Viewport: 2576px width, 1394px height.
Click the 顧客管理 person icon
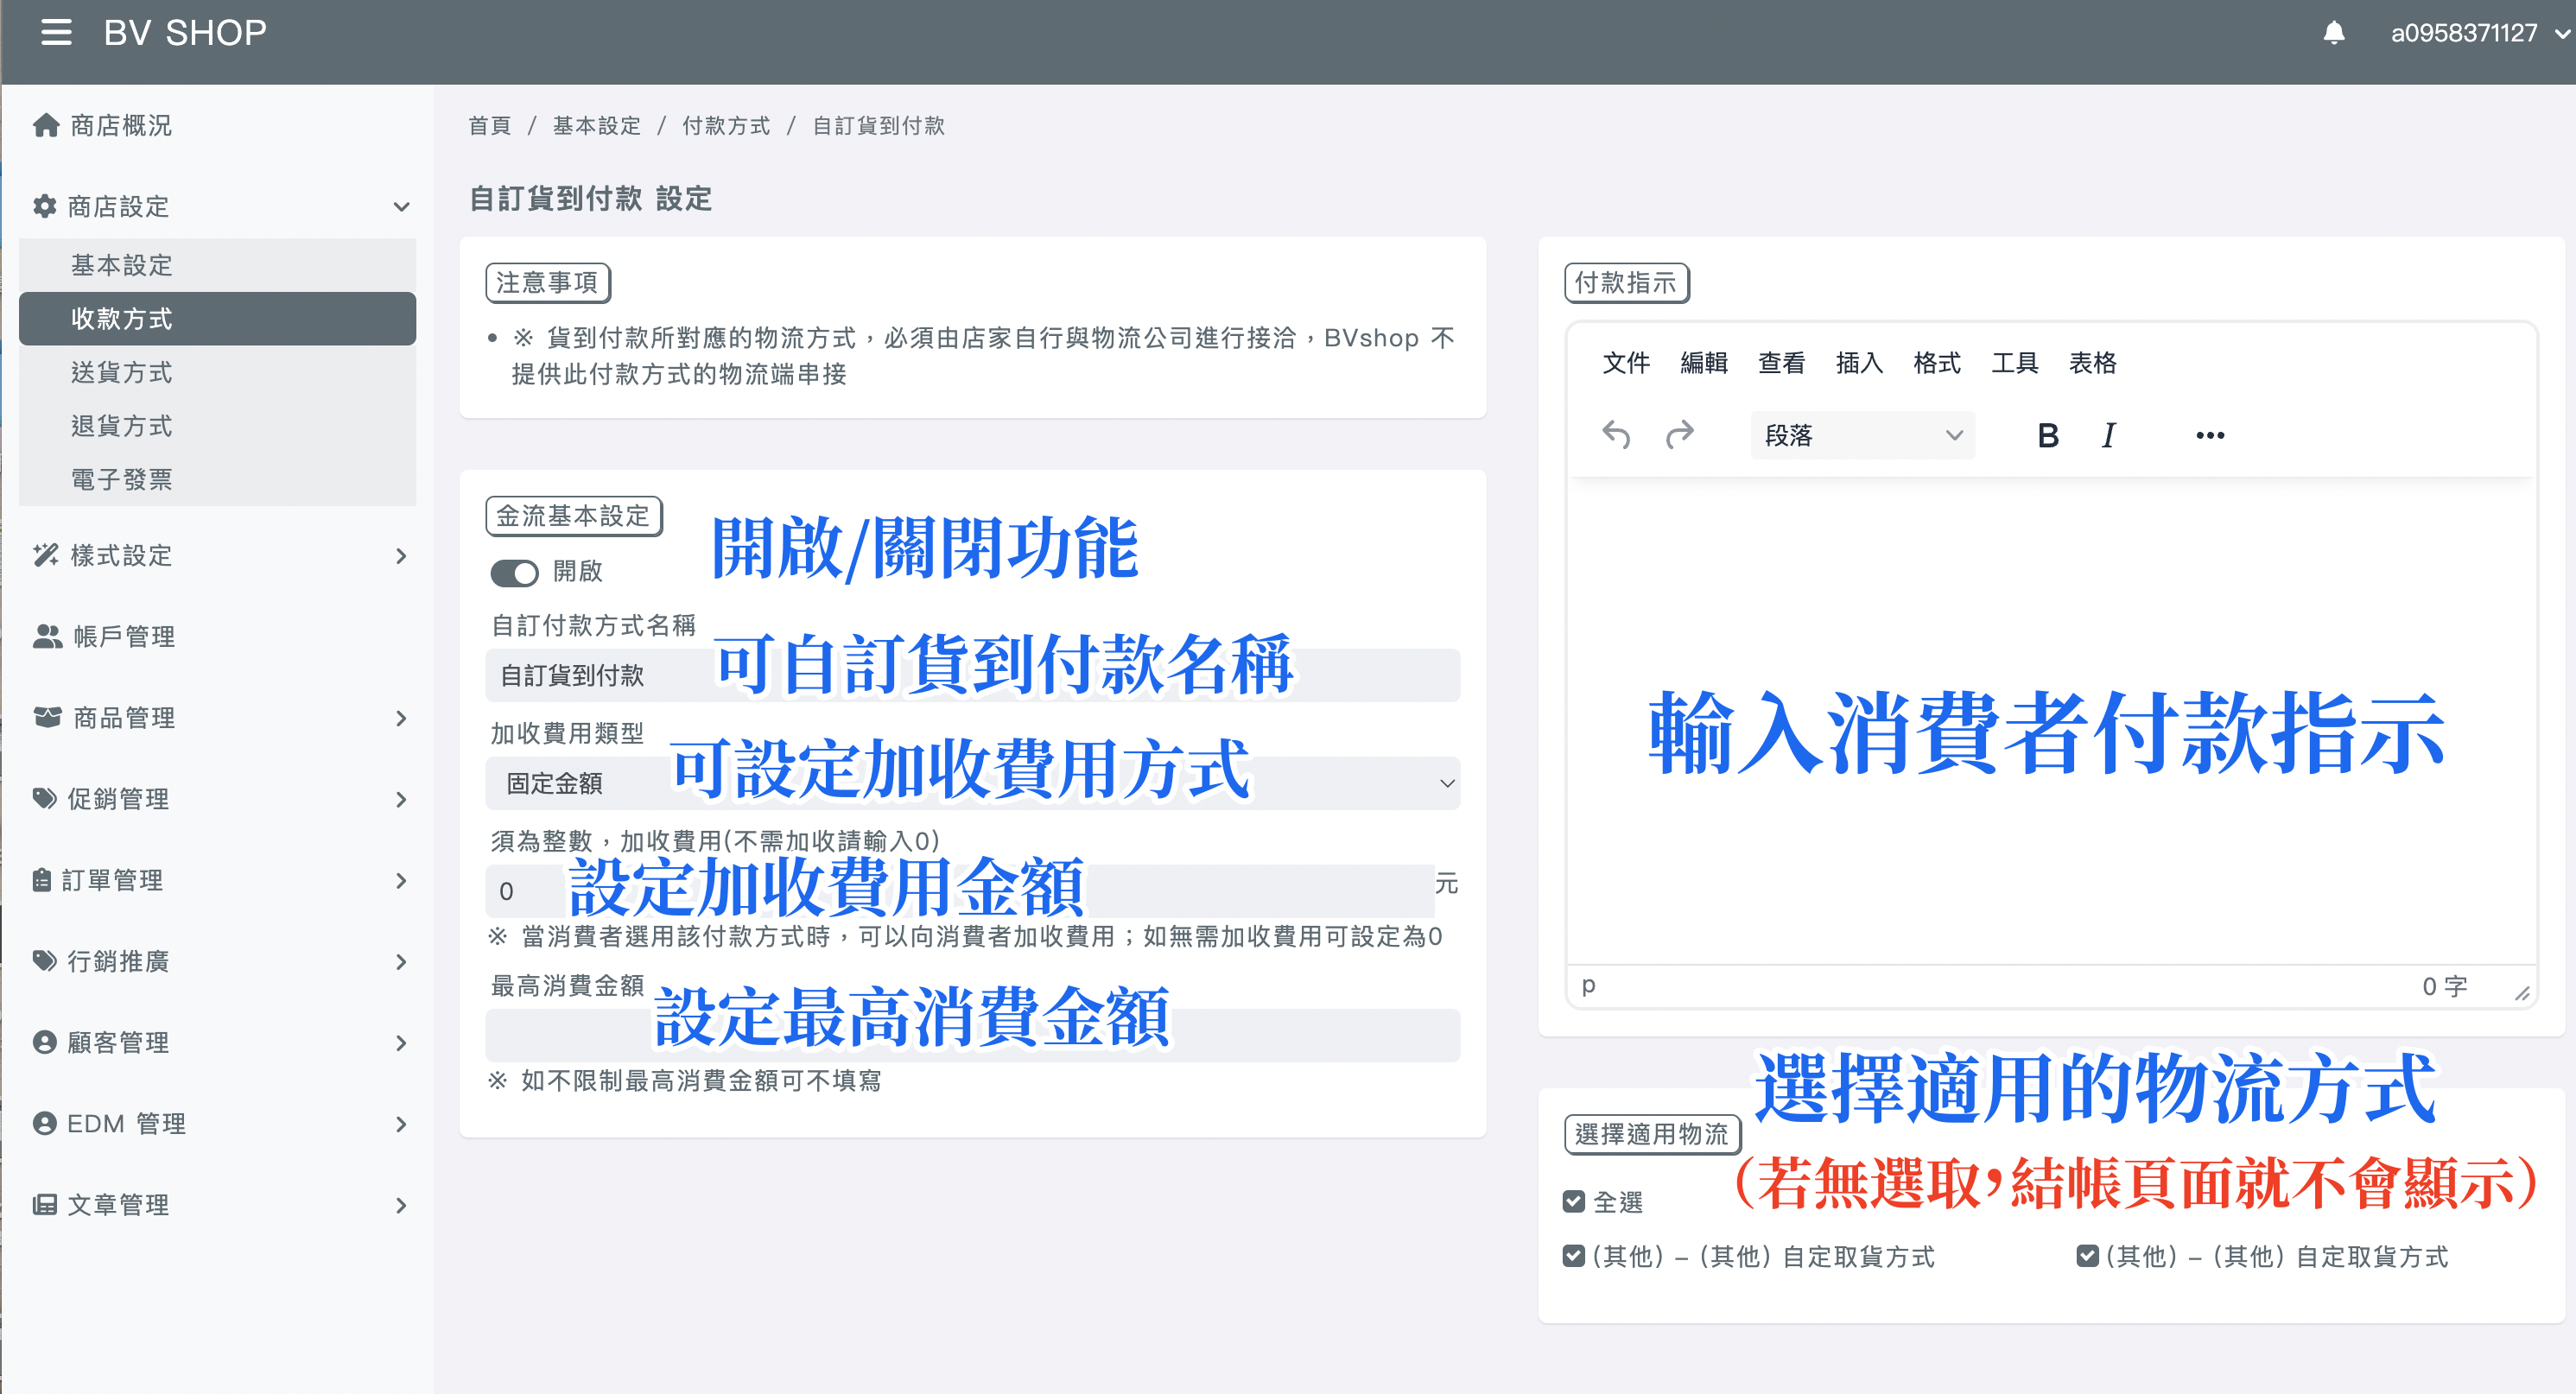point(45,1042)
